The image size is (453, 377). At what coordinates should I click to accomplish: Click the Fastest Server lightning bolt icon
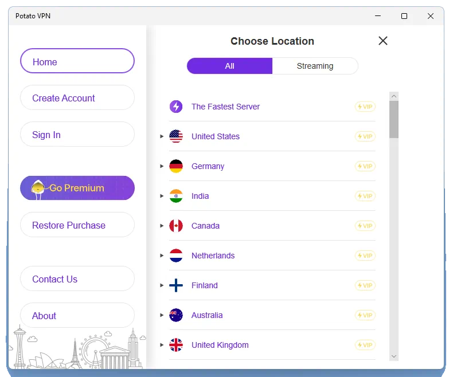176,107
